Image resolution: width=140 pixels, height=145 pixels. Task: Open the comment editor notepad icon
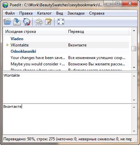click(x=49, y=22)
